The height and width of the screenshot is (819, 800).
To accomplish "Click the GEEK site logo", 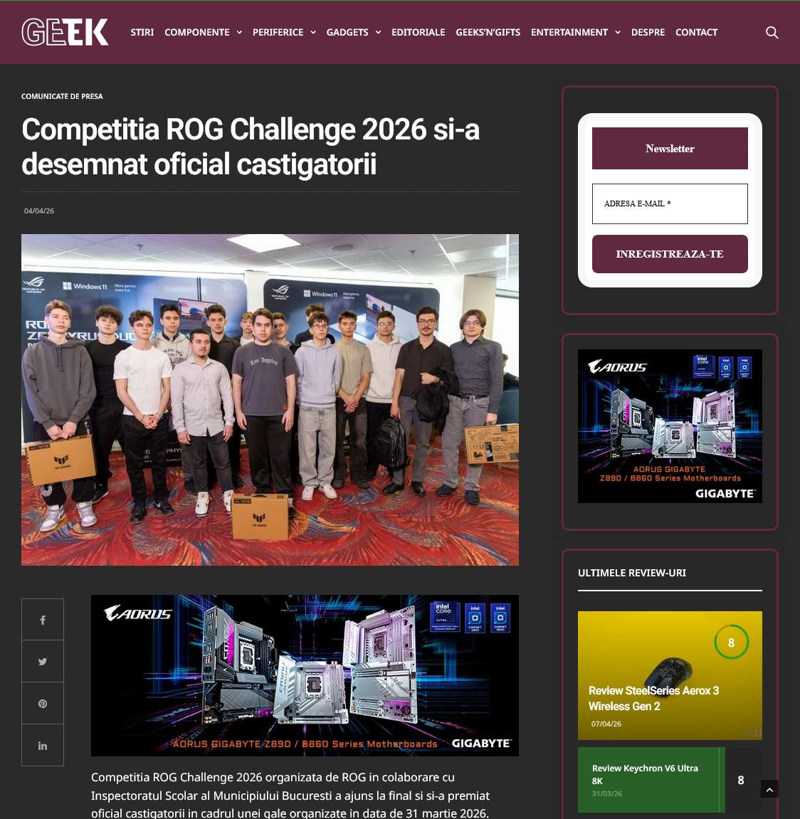I will (65, 32).
